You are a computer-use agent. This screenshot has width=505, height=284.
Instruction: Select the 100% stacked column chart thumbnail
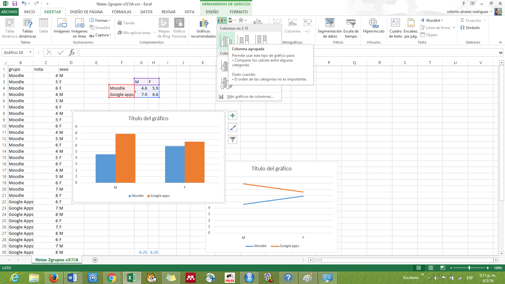[262, 40]
